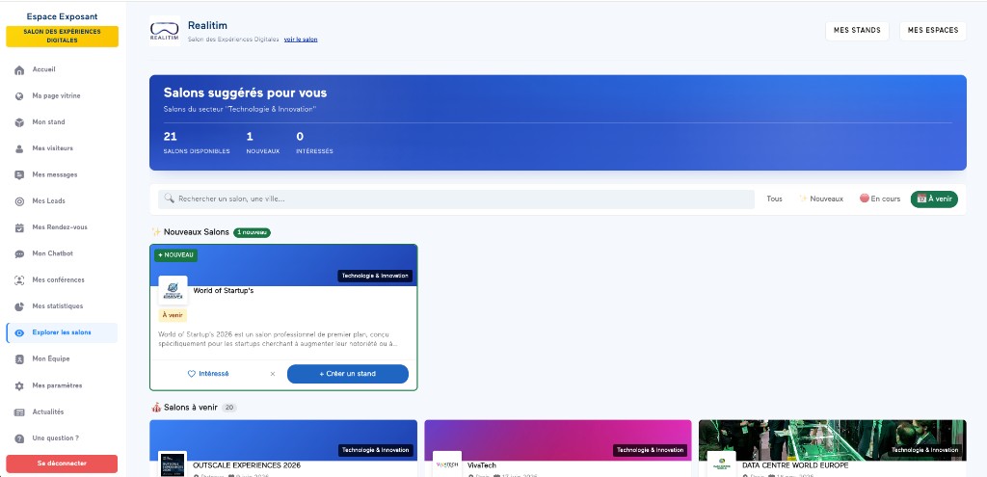
Task: Select the Nouveaux filter
Action: point(821,199)
